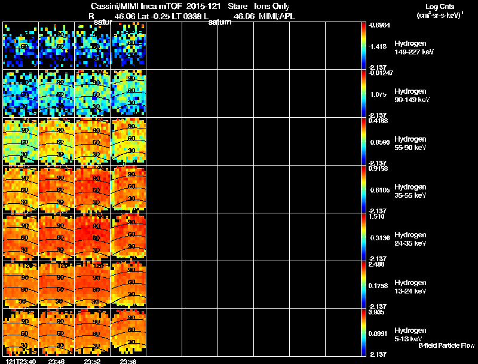The image size is (478, 364).
Task: Click the Cassini/MIMI Inca mTOF title
Action: (x=136, y=7)
